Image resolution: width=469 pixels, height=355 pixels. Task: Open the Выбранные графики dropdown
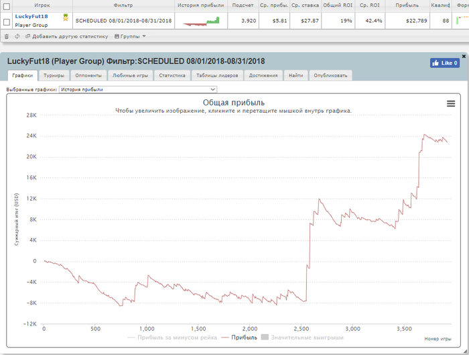pos(138,89)
